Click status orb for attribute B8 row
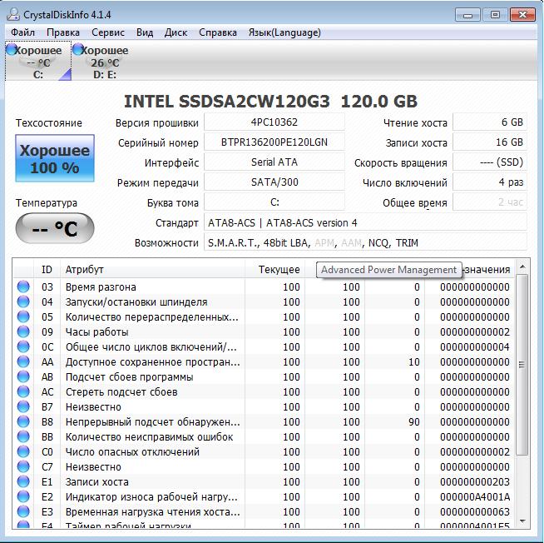Screen dimensions: 544x543 point(23,421)
